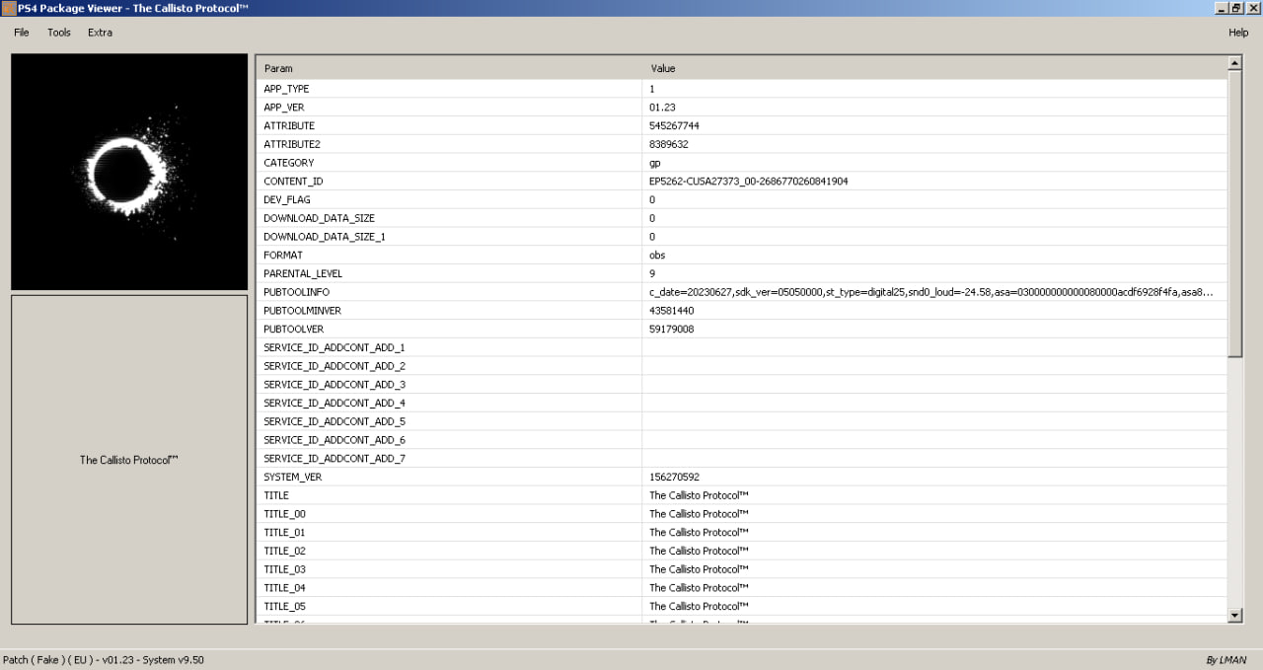The image size is (1263, 670).
Task: Click the PUBTOOLINFO value starting with c_date=20230627
Action: pos(930,292)
